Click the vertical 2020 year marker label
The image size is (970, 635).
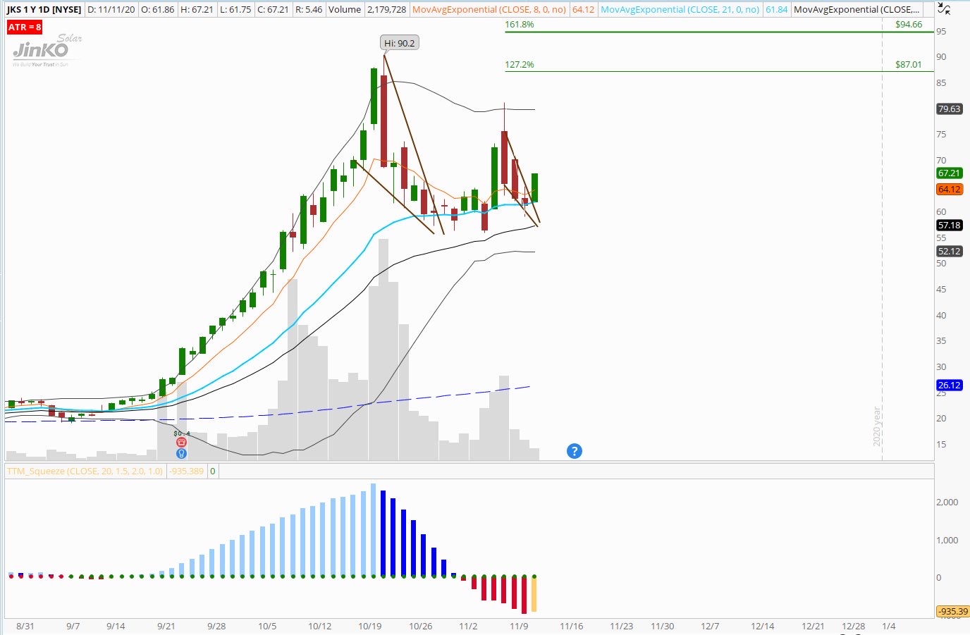coord(877,426)
